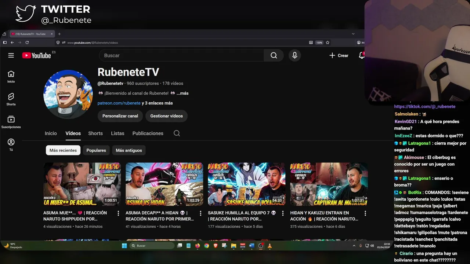Switch to the Shorts channel tab
This screenshot has height=264, width=470.
coord(95,133)
